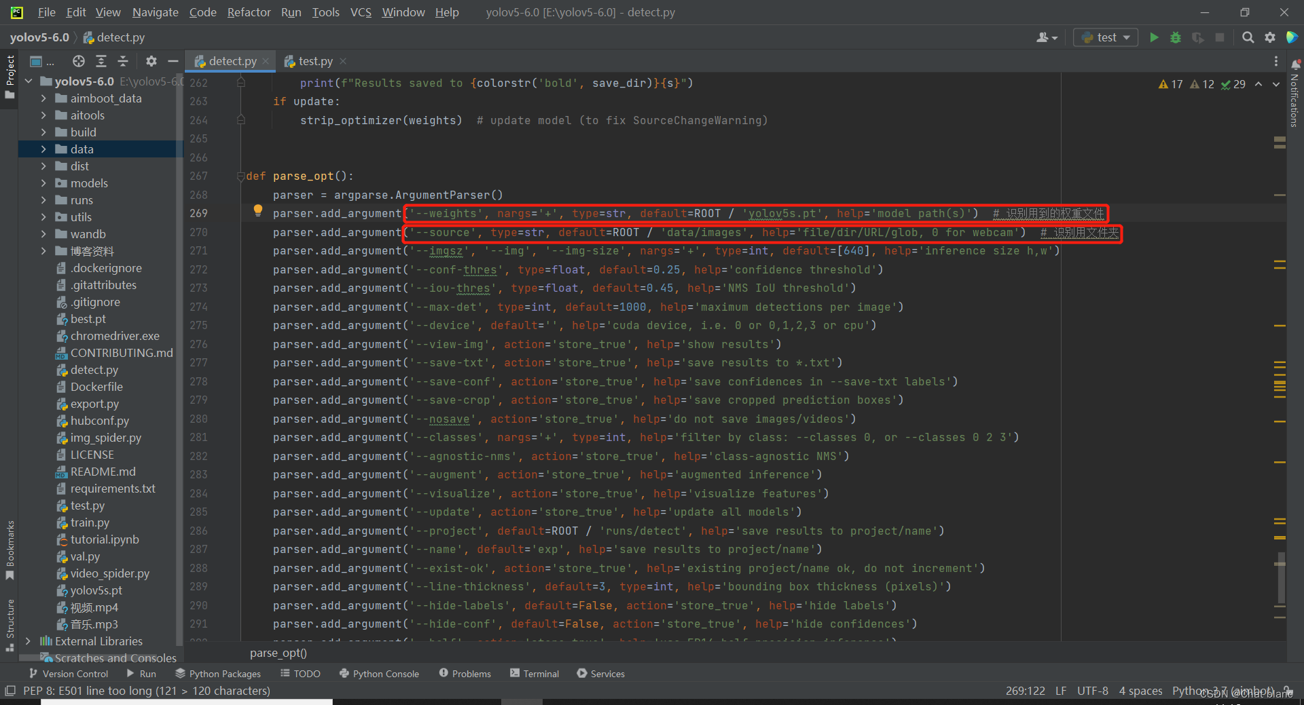Click the parse_opt() breadcrumb below the editor
Viewport: 1304px width, 705px height.
tap(278, 653)
